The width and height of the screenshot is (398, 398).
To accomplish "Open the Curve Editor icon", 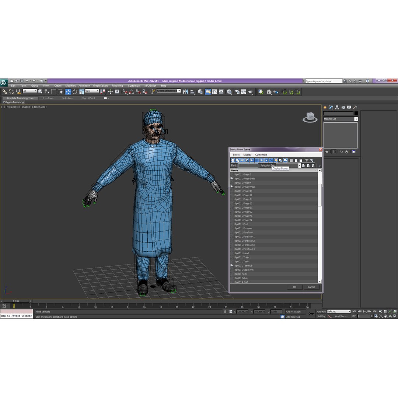I will click(215, 92).
